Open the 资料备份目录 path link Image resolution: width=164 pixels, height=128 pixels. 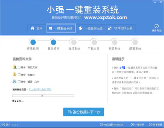click(40, 89)
